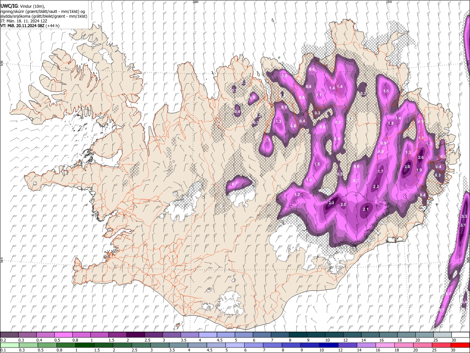Select the lavender 4 swatch in the top legend
Image resolution: width=470 pixels, height=353 pixels.
(207, 335)
